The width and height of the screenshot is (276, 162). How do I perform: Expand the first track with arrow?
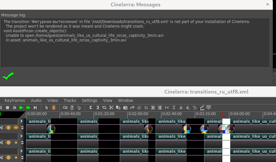(22, 121)
